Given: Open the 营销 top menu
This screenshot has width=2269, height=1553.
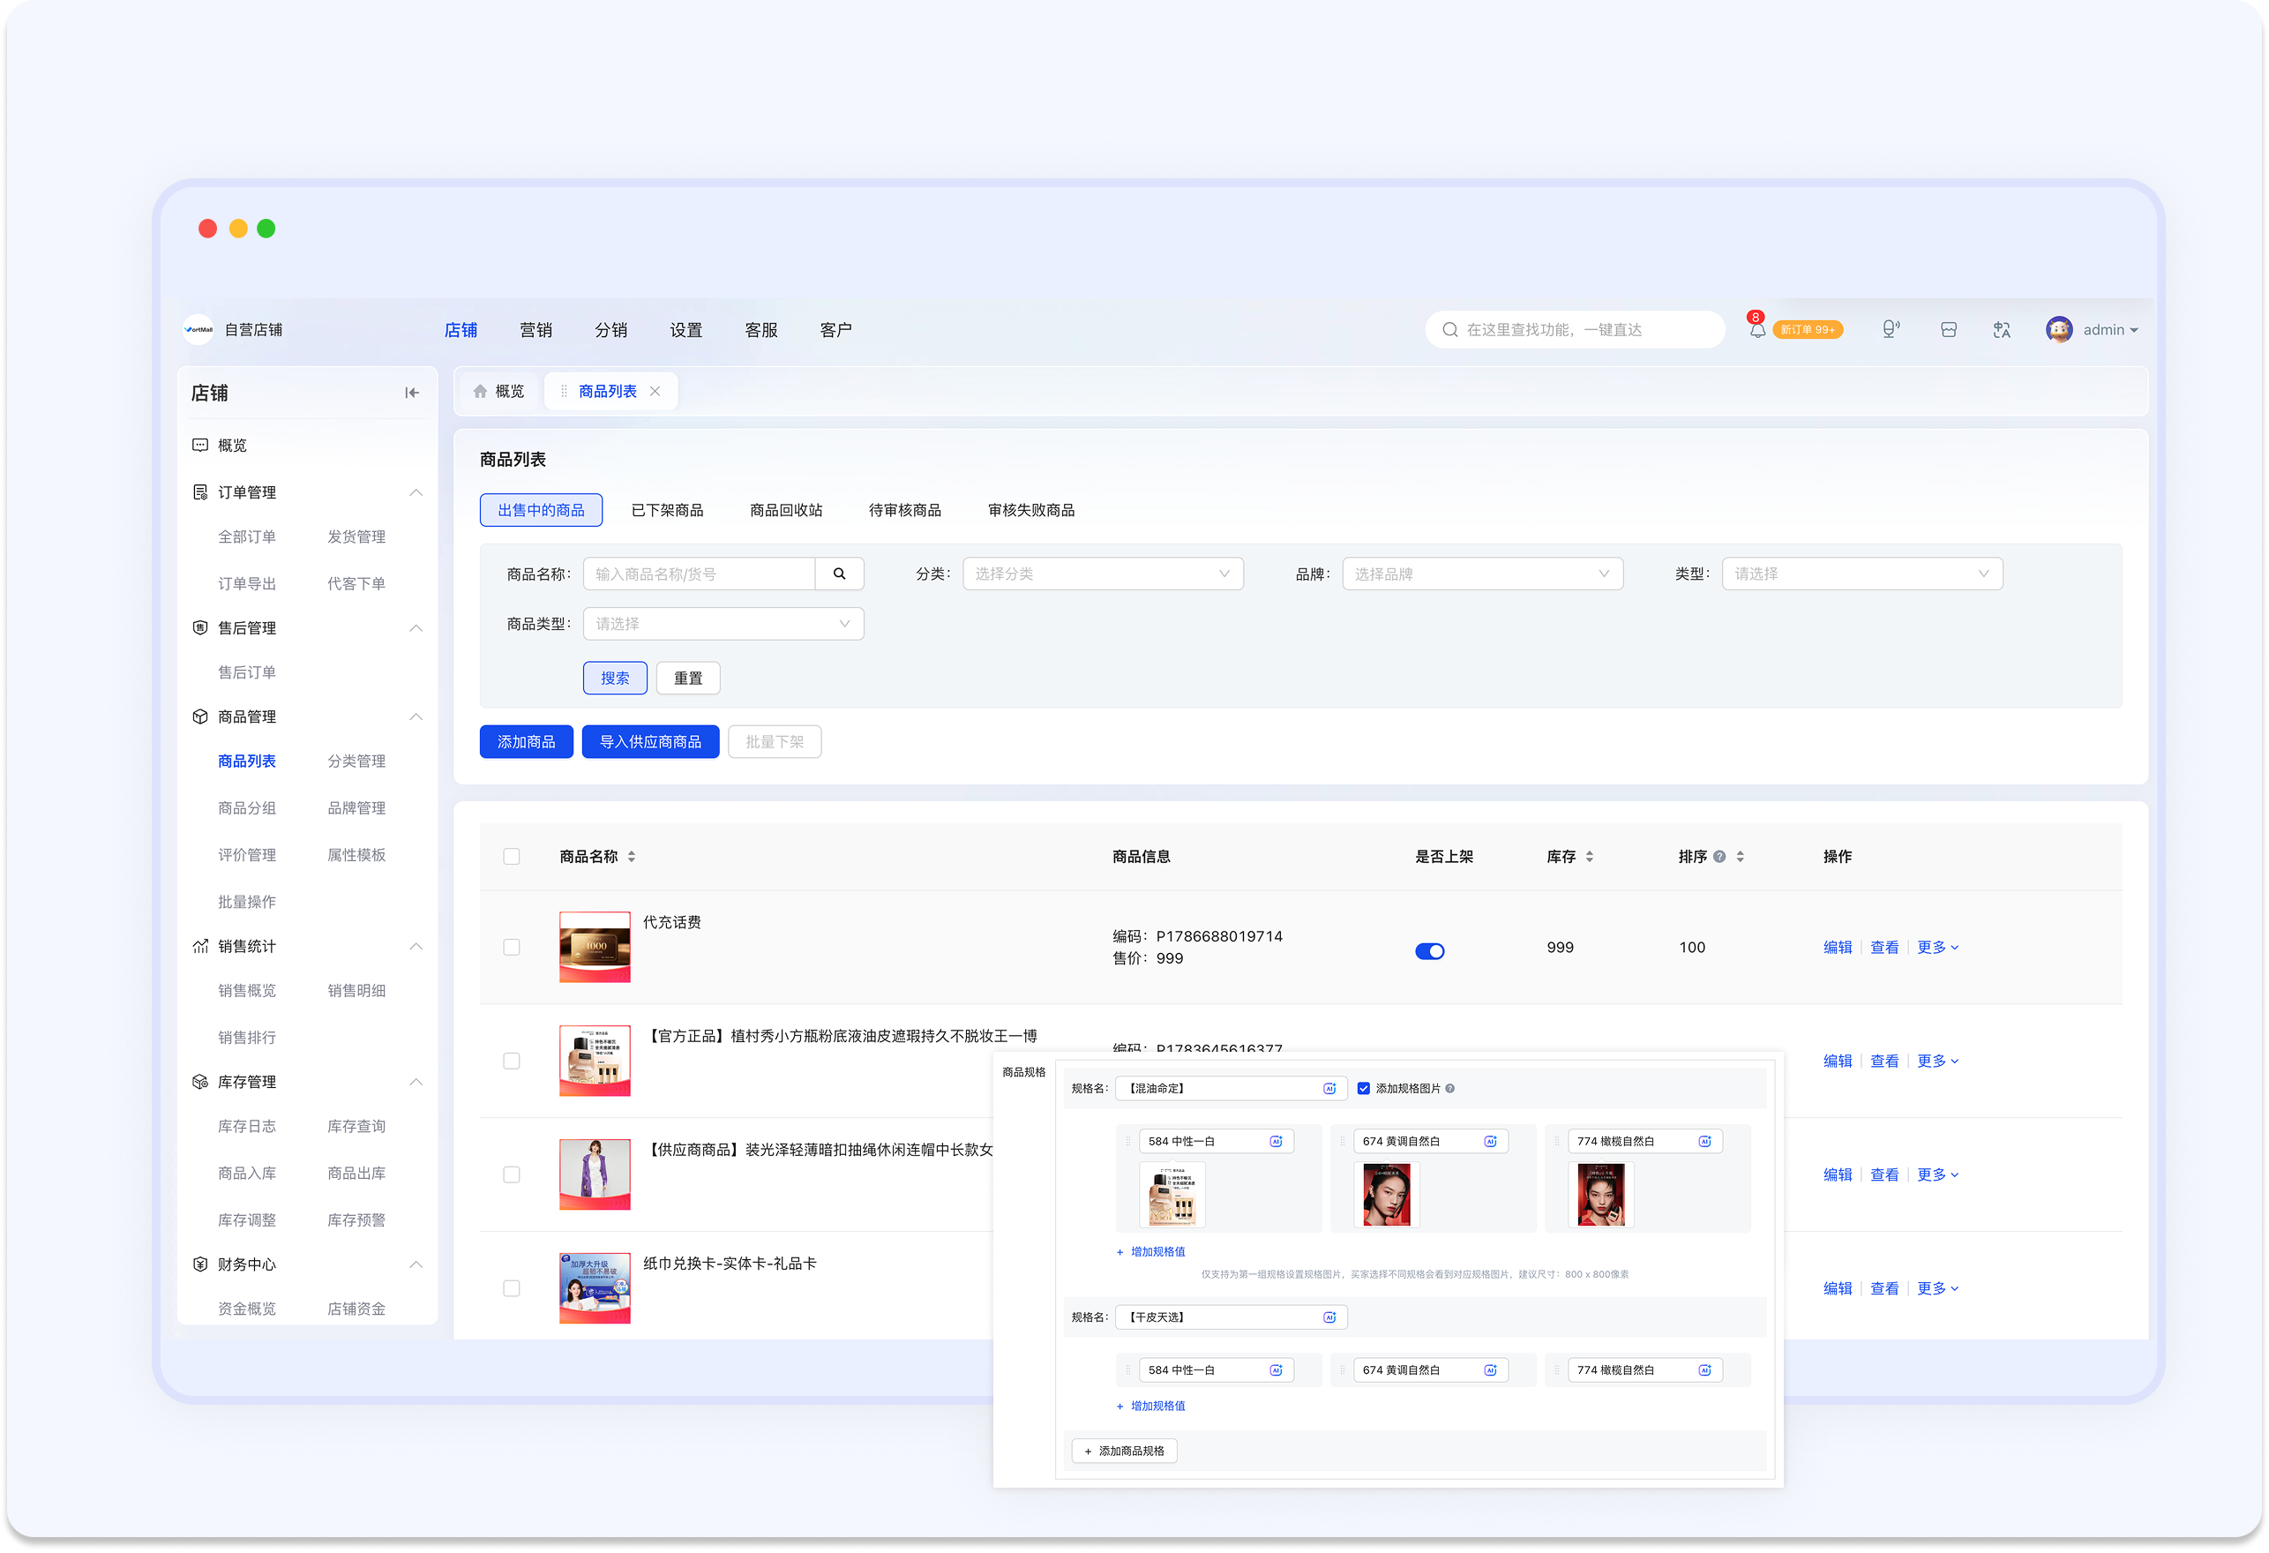Looking at the screenshot, I should click(x=536, y=330).
